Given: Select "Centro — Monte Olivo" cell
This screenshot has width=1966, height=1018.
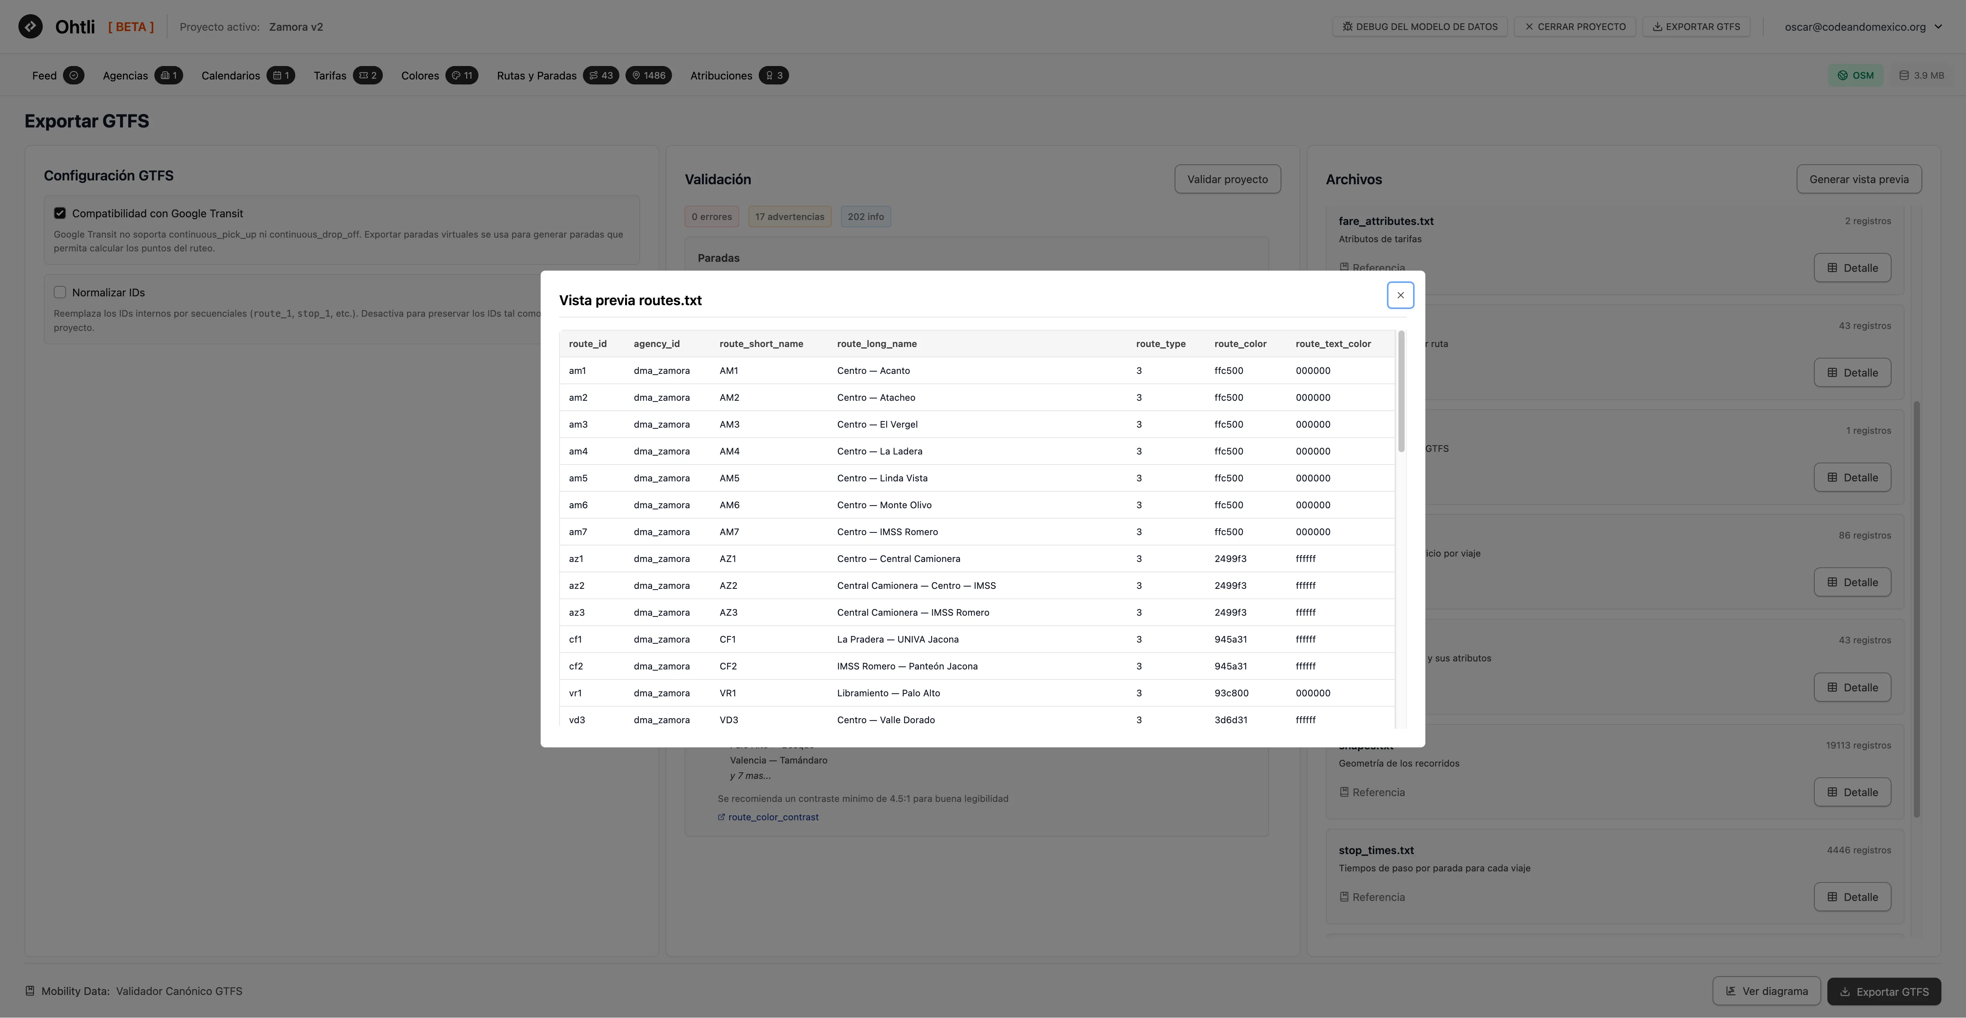Looking at the screenshot, I should 884,505.
